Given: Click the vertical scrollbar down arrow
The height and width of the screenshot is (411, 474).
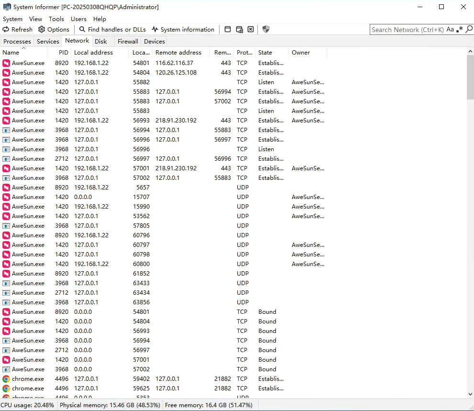Looking at the screenshot, I should 470,394.
